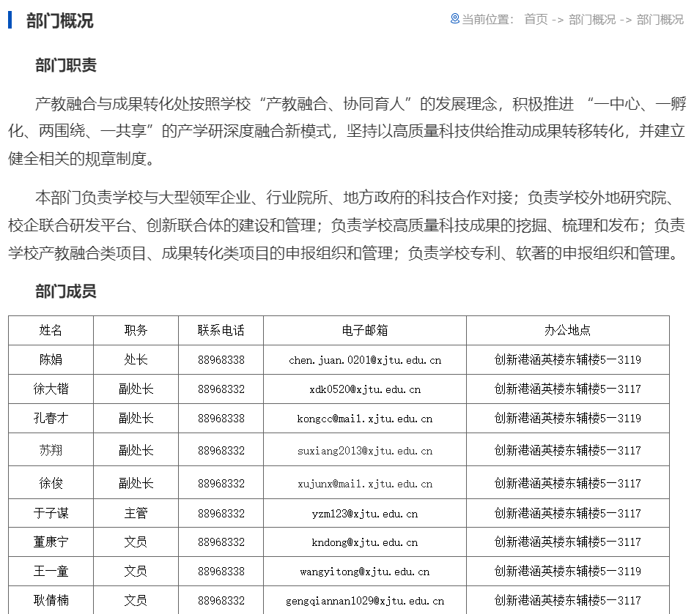The image size is (694, 614).
Task: Select the name cell 徐俊
Action: click(x=51, y=483)
